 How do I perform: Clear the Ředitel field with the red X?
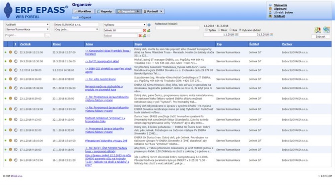pos(140,36)
